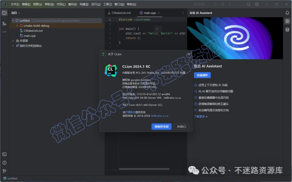The image size is (292, 182).
Task: Click the 'return 0;' code line
Action: tap(133, 38)
